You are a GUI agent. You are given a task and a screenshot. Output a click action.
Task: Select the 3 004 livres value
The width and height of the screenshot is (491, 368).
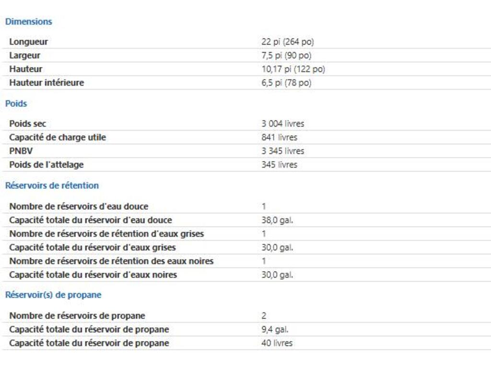[x=282, y=124]
